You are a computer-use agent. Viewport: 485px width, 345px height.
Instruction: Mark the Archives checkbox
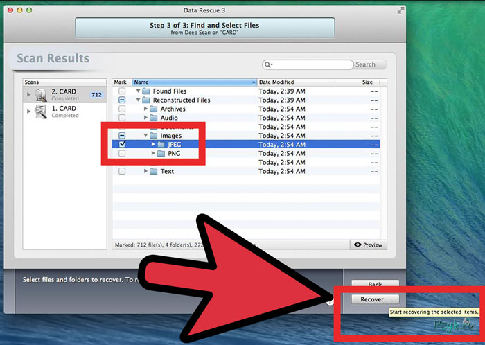122,109
